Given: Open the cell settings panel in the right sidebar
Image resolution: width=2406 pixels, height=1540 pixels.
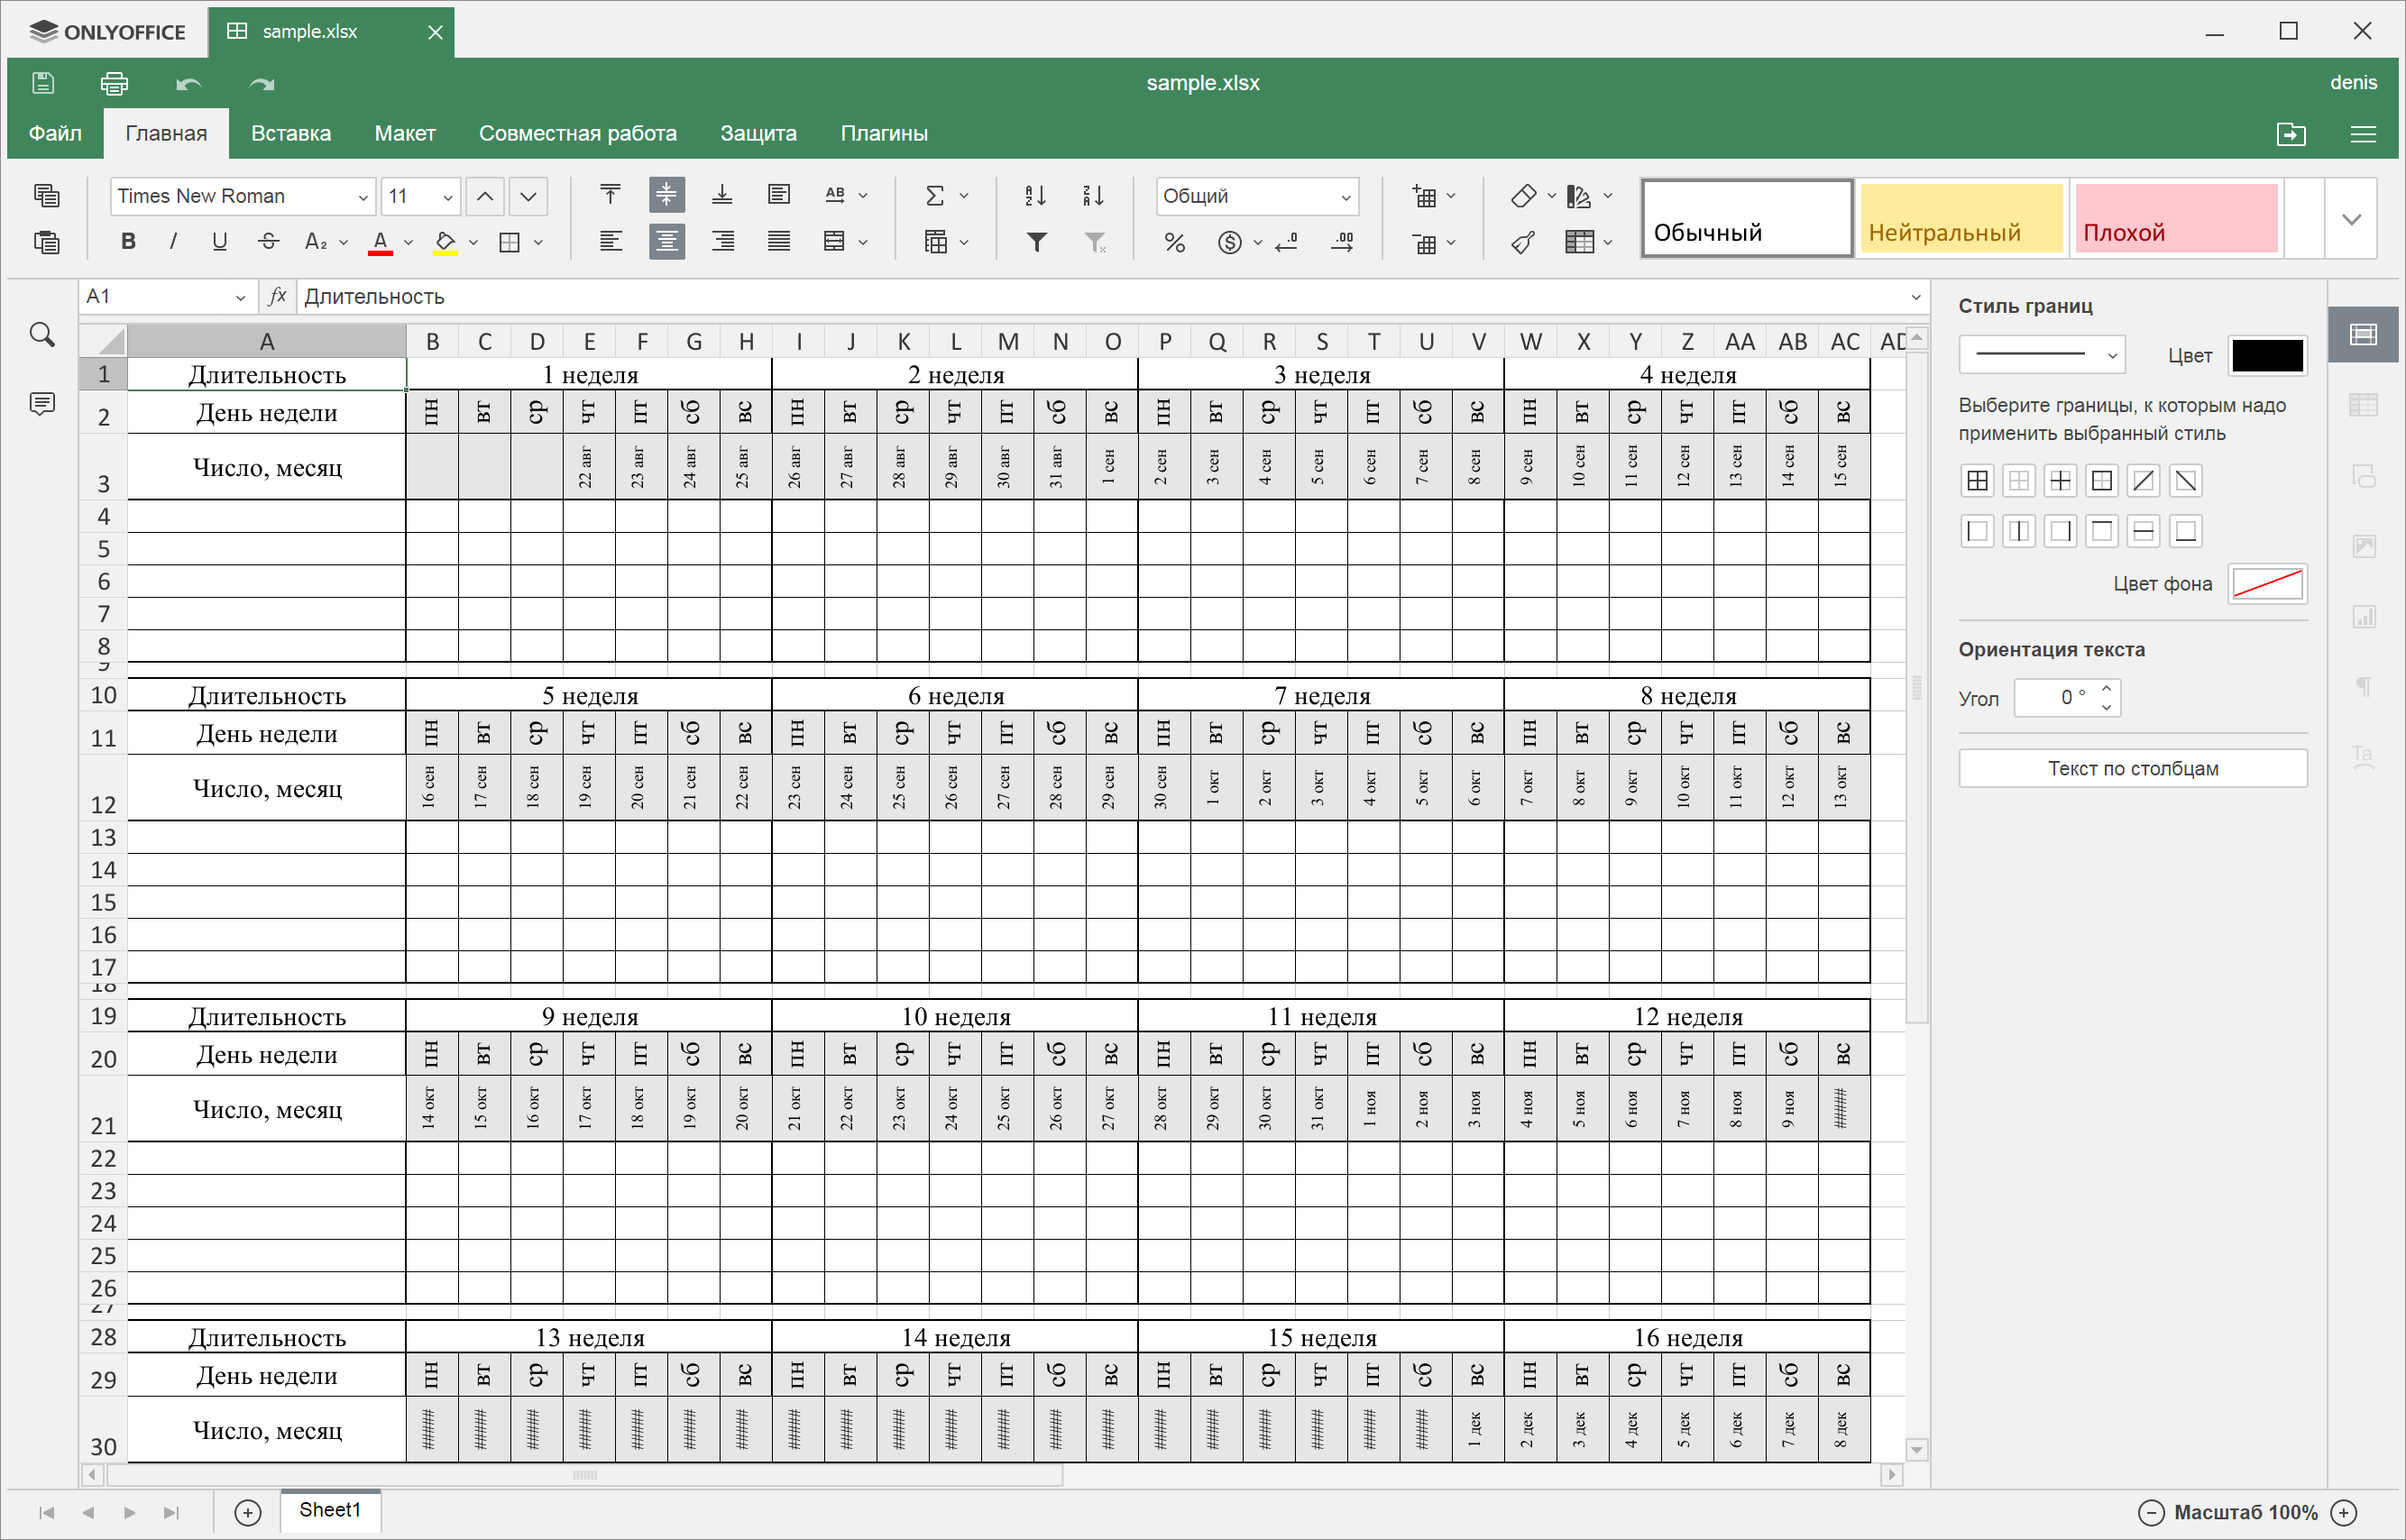Looking at the screenshot, I should point(2364,335).
